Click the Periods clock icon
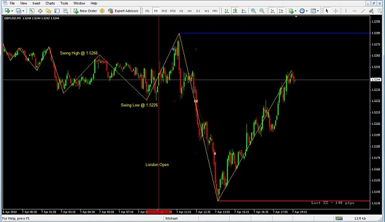The image size is (385, 222). point(302,11)
